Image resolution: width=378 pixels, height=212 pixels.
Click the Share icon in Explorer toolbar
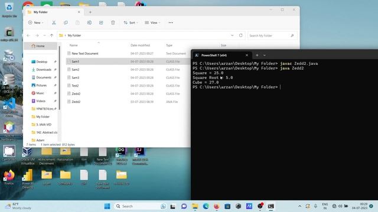pyautogui.click(x=101, y=22)
